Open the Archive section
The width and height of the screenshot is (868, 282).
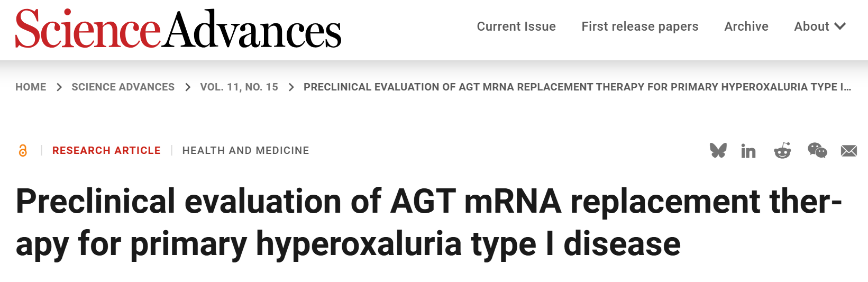click(746, 26)
